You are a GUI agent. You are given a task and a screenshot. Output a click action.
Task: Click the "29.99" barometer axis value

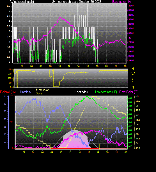pos(131,42)
